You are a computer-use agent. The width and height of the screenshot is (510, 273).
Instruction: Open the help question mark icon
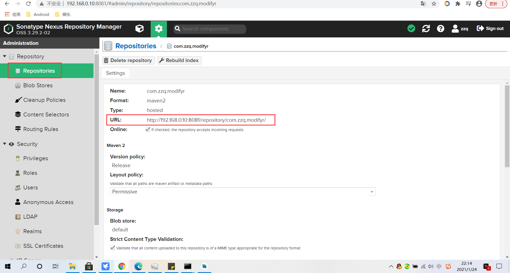tap(441, 28)
